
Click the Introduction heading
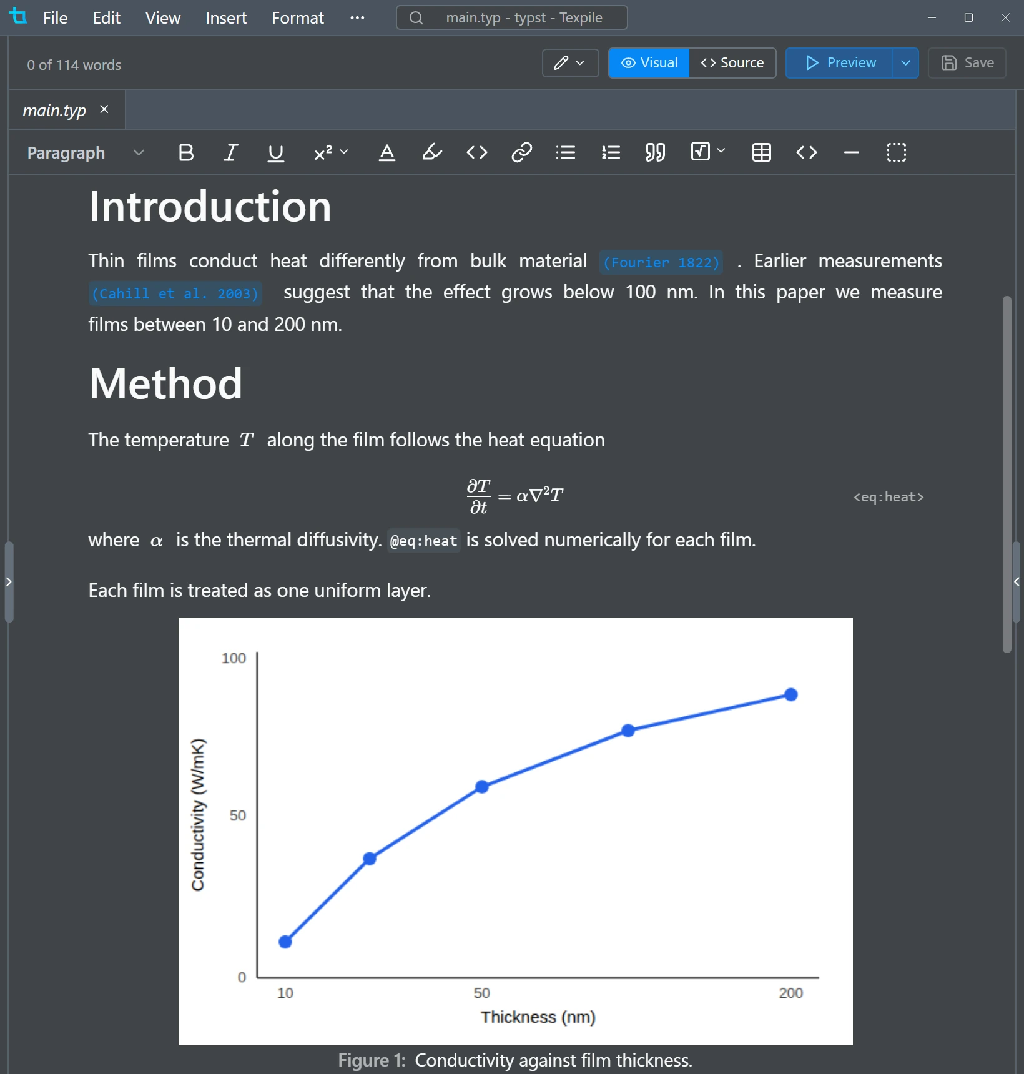[210, 207]
